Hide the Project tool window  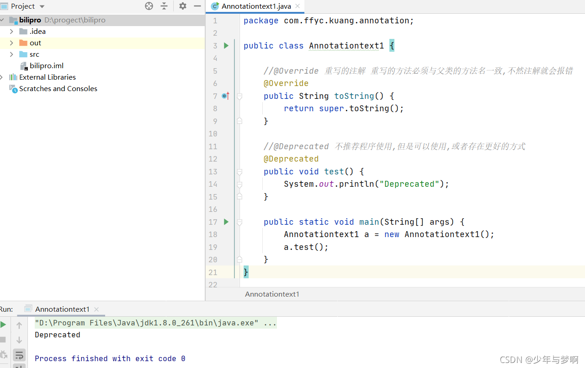[197, 6]
